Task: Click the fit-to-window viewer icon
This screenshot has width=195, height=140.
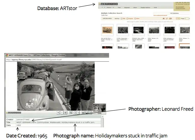Action: click(x=65, y=113)
